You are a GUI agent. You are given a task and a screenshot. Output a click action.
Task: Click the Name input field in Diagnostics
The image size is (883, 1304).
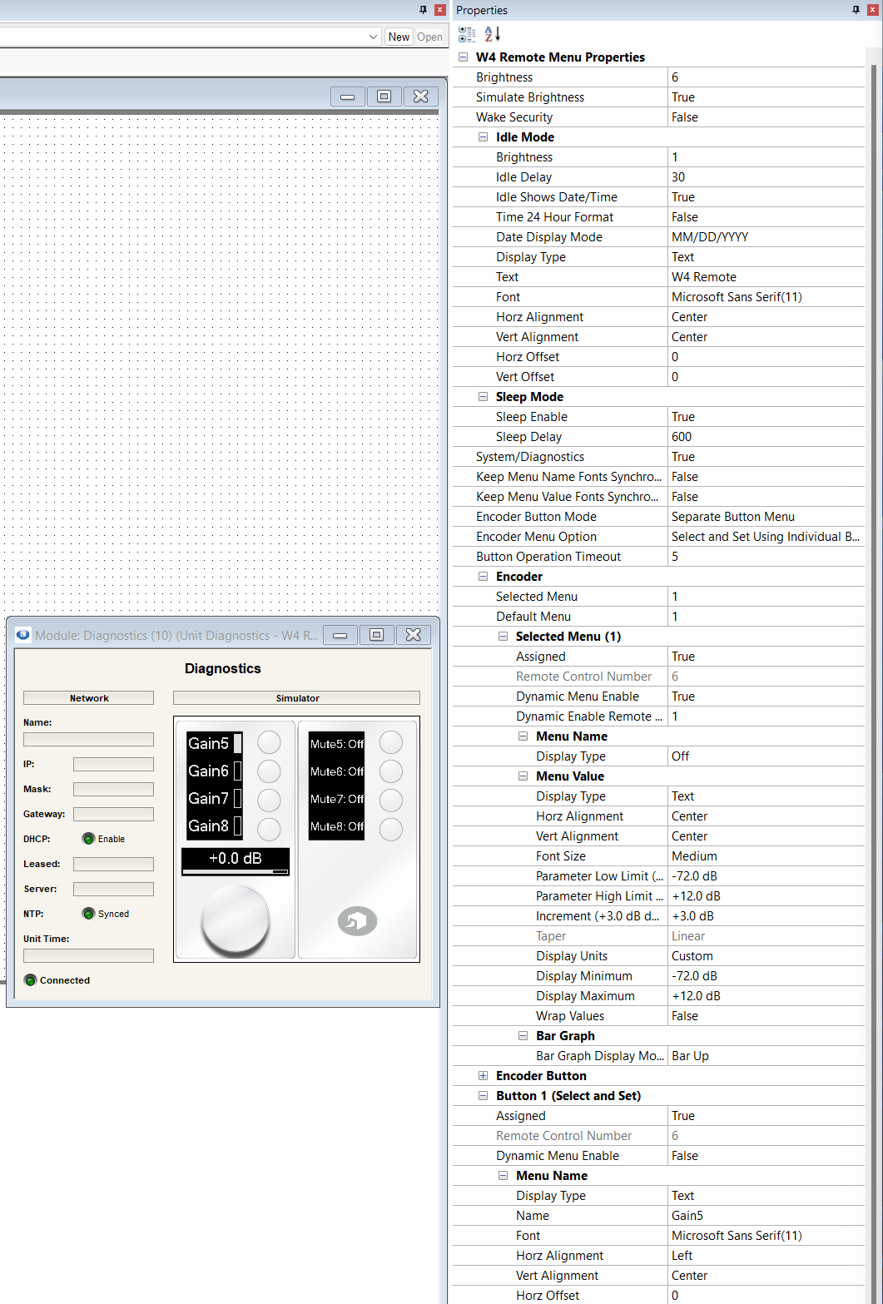point(89,739)
